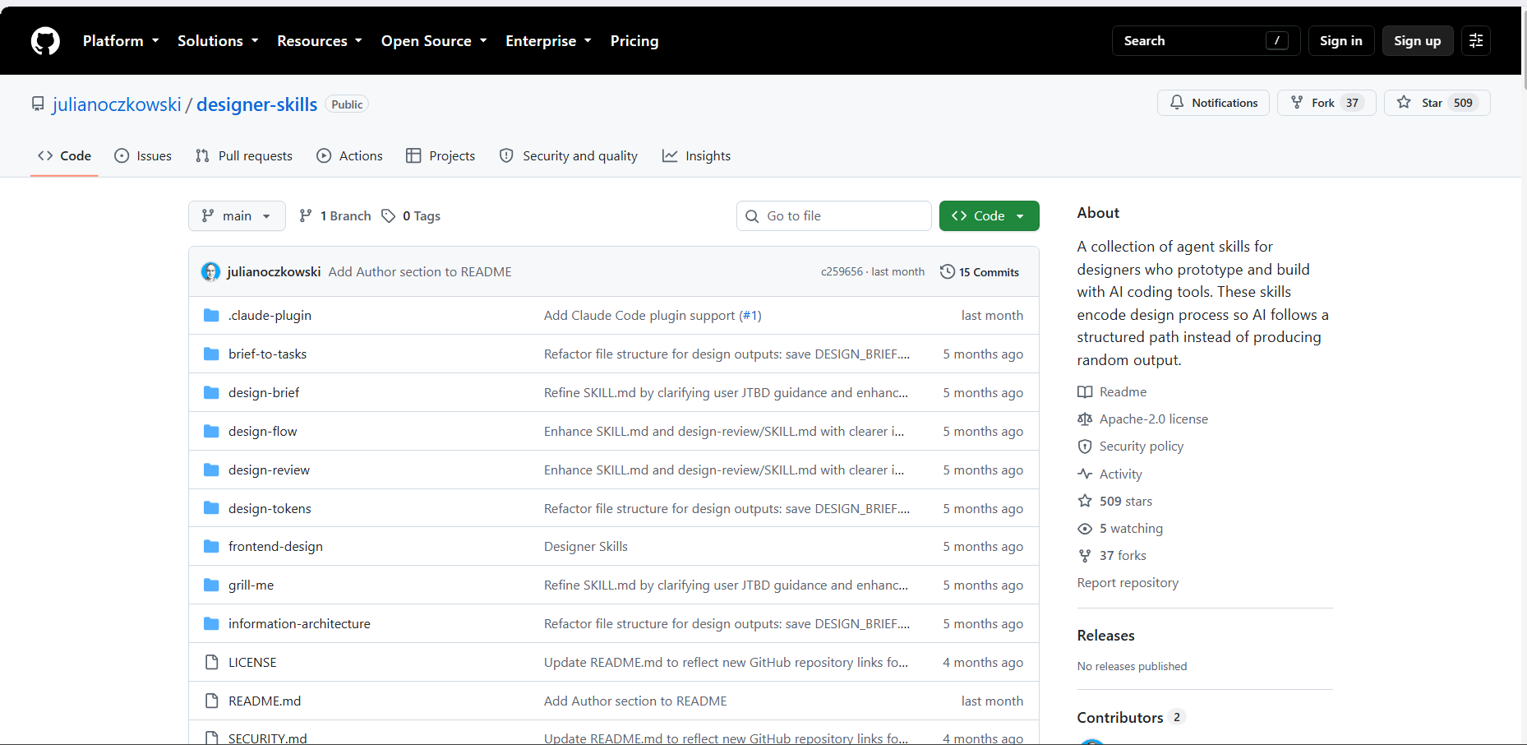
Task: Star the designer-skills repository
Action: click(x=1437, y=103)
